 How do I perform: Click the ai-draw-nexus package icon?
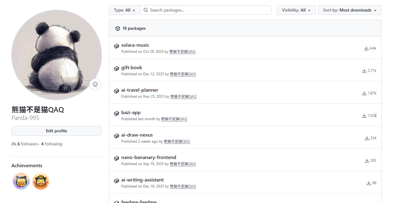point(116,136)
